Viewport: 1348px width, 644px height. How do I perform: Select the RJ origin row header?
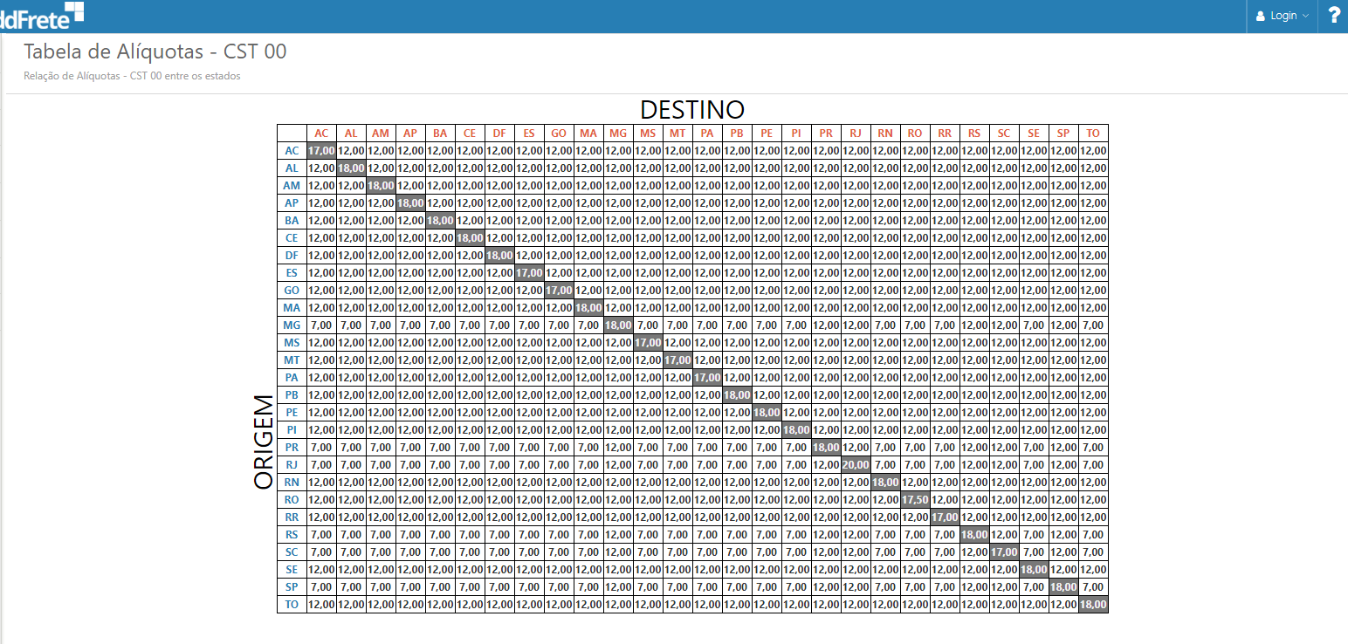[x=292, y=464]
